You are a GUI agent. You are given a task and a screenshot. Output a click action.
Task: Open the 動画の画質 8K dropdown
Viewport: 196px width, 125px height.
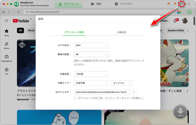click(x=91, y=54)
